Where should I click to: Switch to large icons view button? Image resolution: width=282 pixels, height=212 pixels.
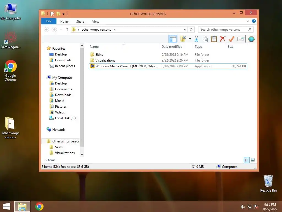253,160
